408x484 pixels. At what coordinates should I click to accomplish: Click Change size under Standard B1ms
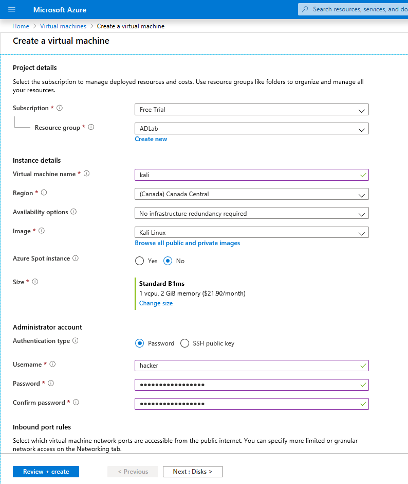156,303
